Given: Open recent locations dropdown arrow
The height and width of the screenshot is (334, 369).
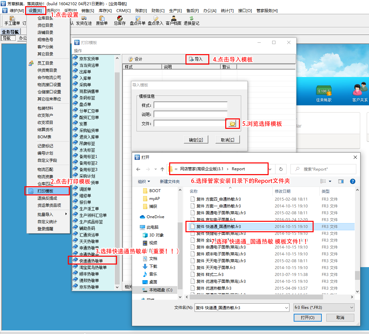Looking at the screenshot, I should 155,169.
